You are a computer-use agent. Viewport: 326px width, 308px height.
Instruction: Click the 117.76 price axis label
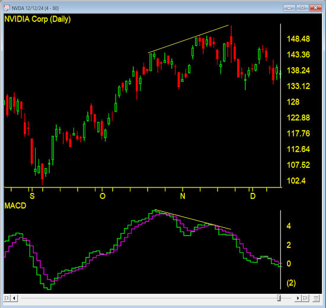coord(298,134)
